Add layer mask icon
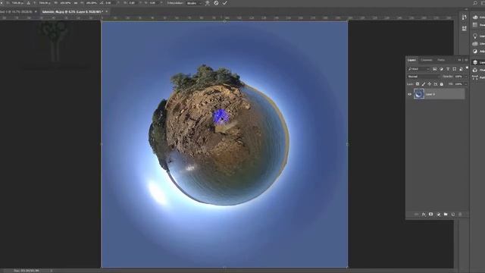This screenshot has height=273, width=485. (x=431, y=214)
